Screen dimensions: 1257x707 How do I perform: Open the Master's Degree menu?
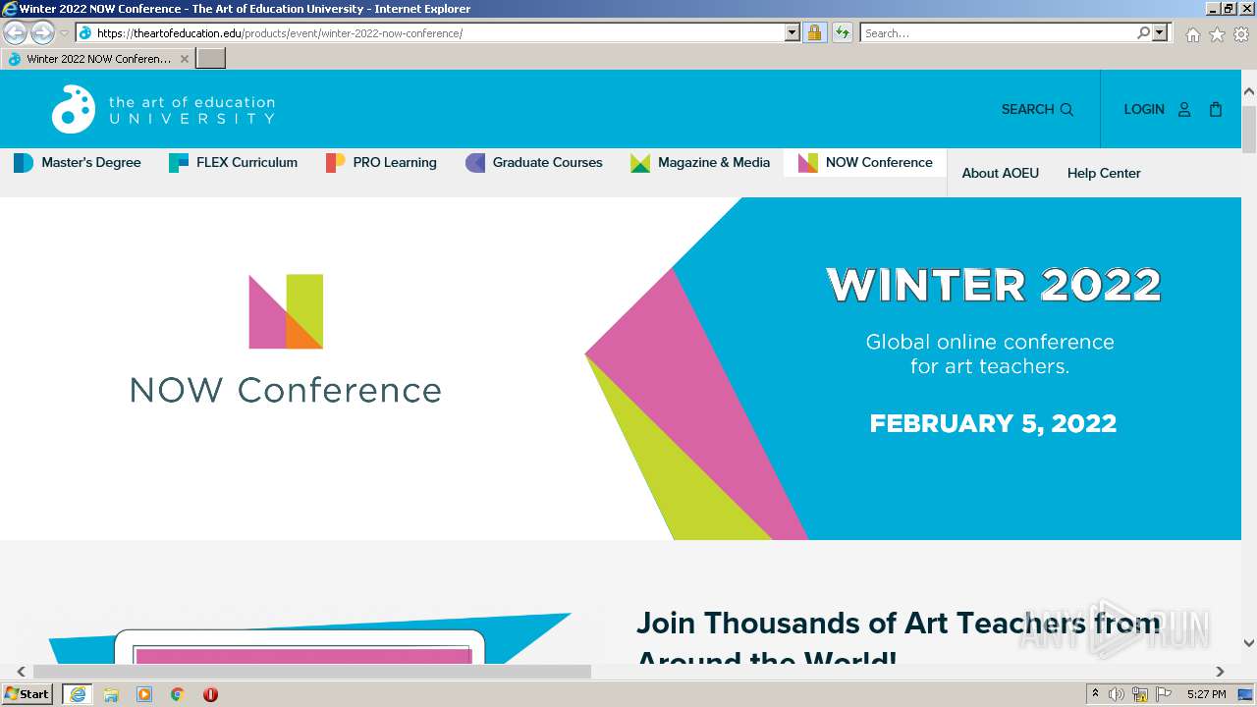78,163
